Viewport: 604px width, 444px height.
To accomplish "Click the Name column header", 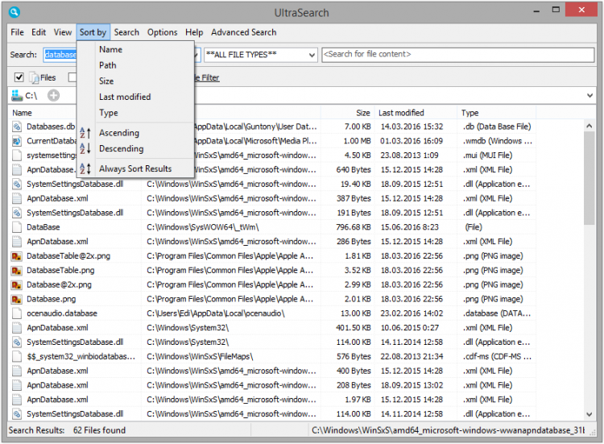I will tap(22, 113).
